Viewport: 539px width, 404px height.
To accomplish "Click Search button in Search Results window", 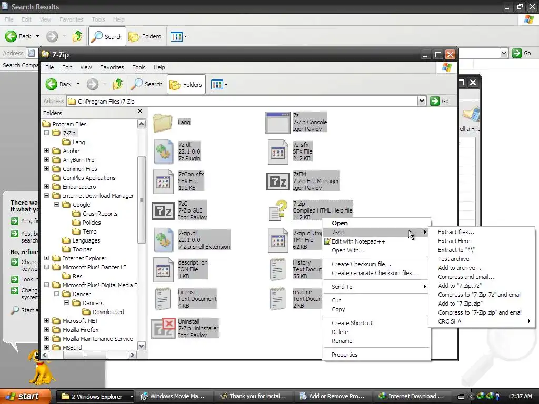I will pos(107,36).
